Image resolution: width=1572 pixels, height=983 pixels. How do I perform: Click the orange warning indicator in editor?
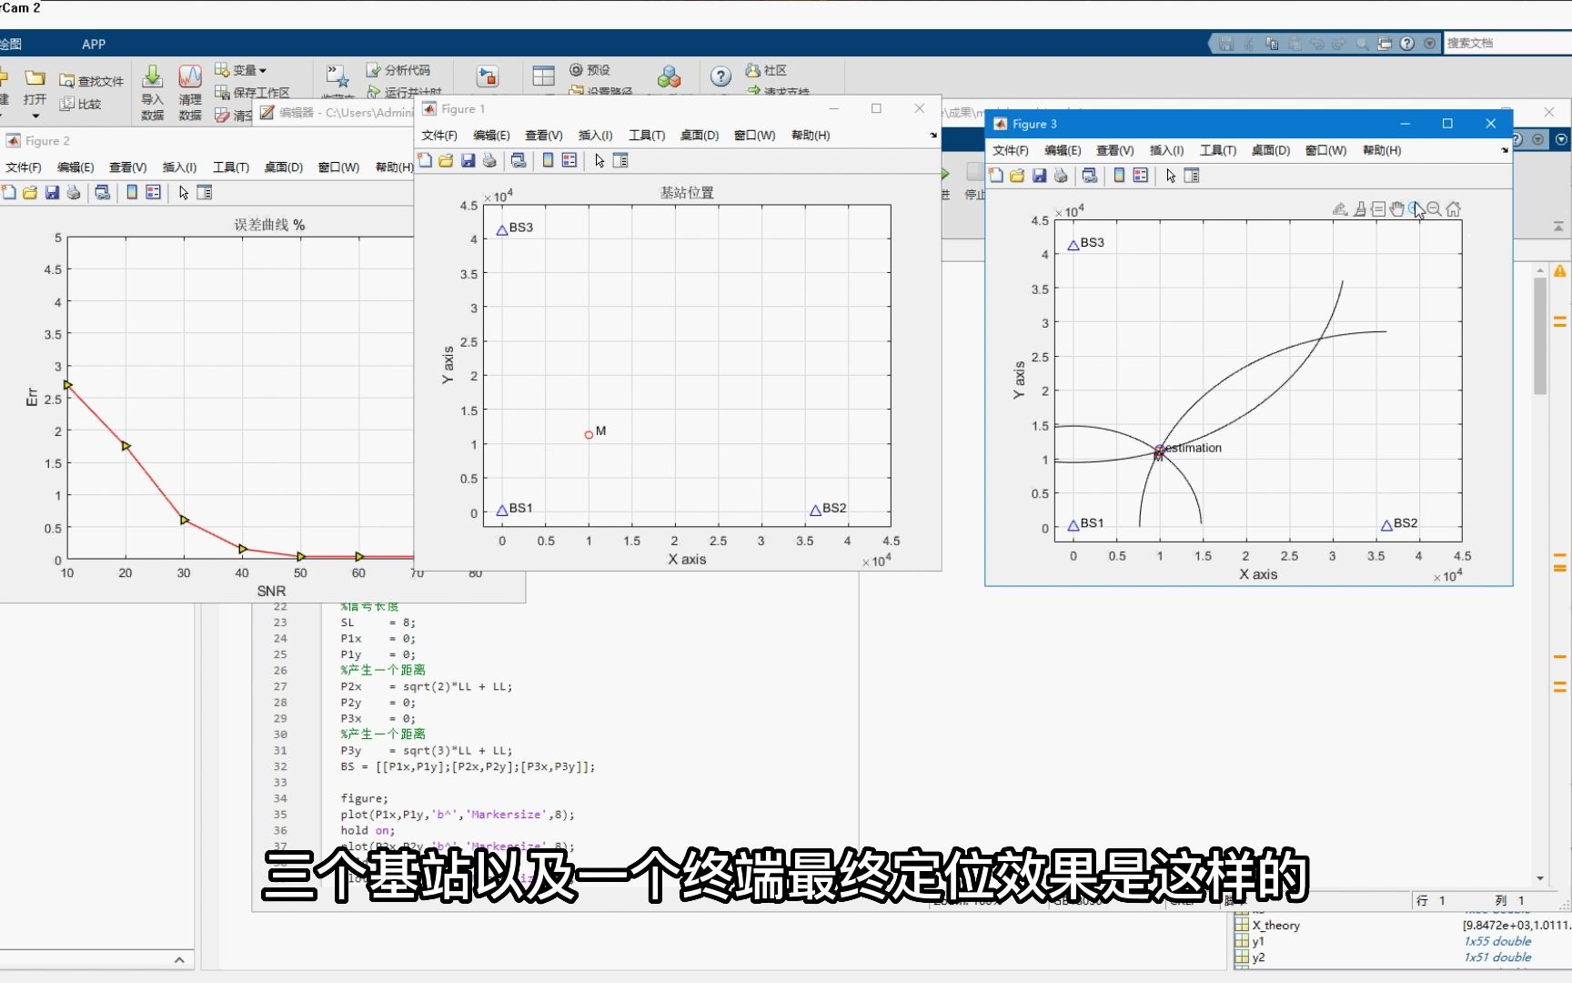tap(1560, 271)
